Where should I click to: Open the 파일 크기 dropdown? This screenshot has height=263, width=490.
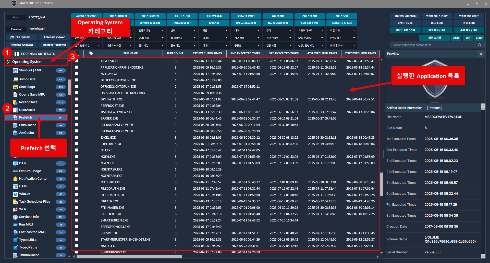[342, 30]
